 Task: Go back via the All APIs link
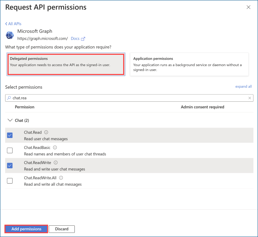point(13,24)
